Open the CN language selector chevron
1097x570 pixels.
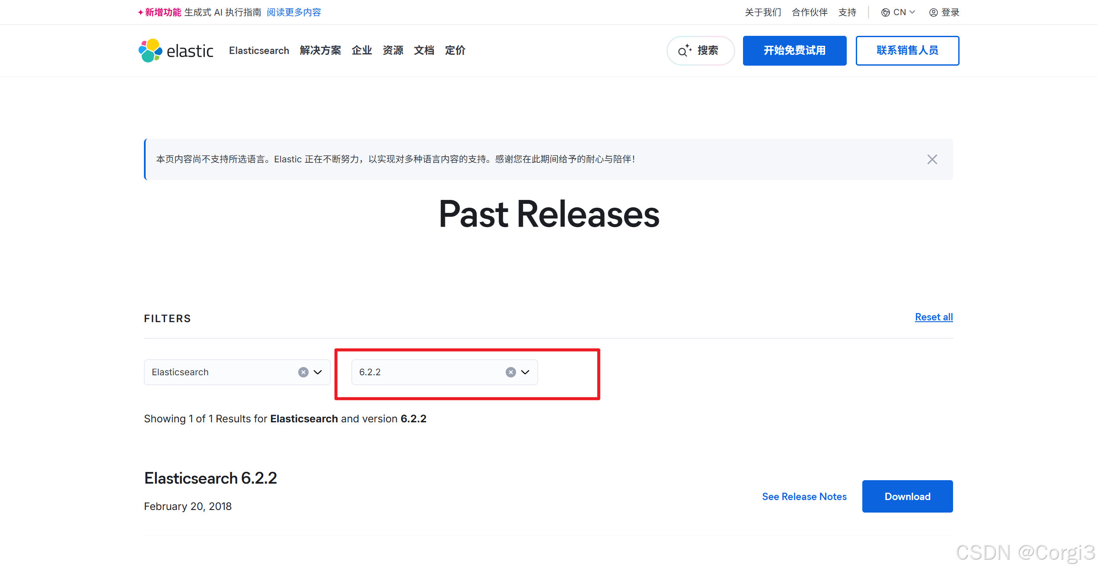(x=912, y=12)
